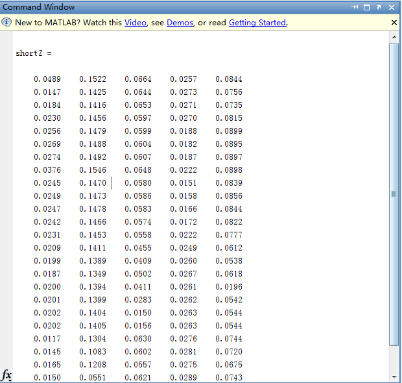Click the value 0.0551
The image size is (402, 383).
[93, 378]
